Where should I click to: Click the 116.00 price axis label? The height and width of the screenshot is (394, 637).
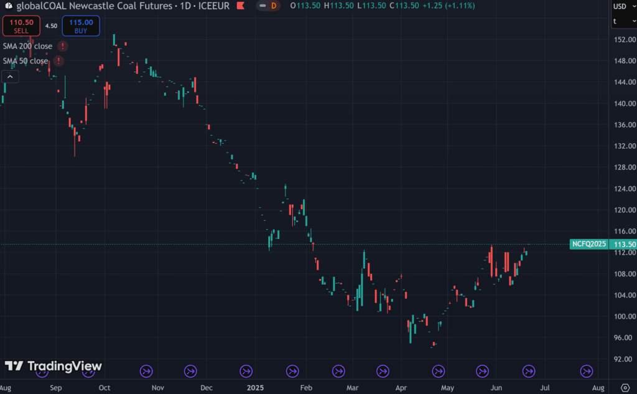(x=625, y=231)
